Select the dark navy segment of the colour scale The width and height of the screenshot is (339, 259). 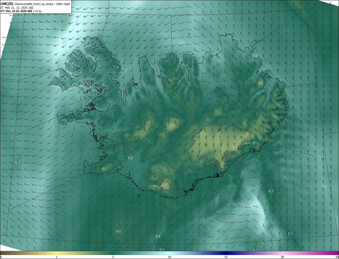click(226, 253)
